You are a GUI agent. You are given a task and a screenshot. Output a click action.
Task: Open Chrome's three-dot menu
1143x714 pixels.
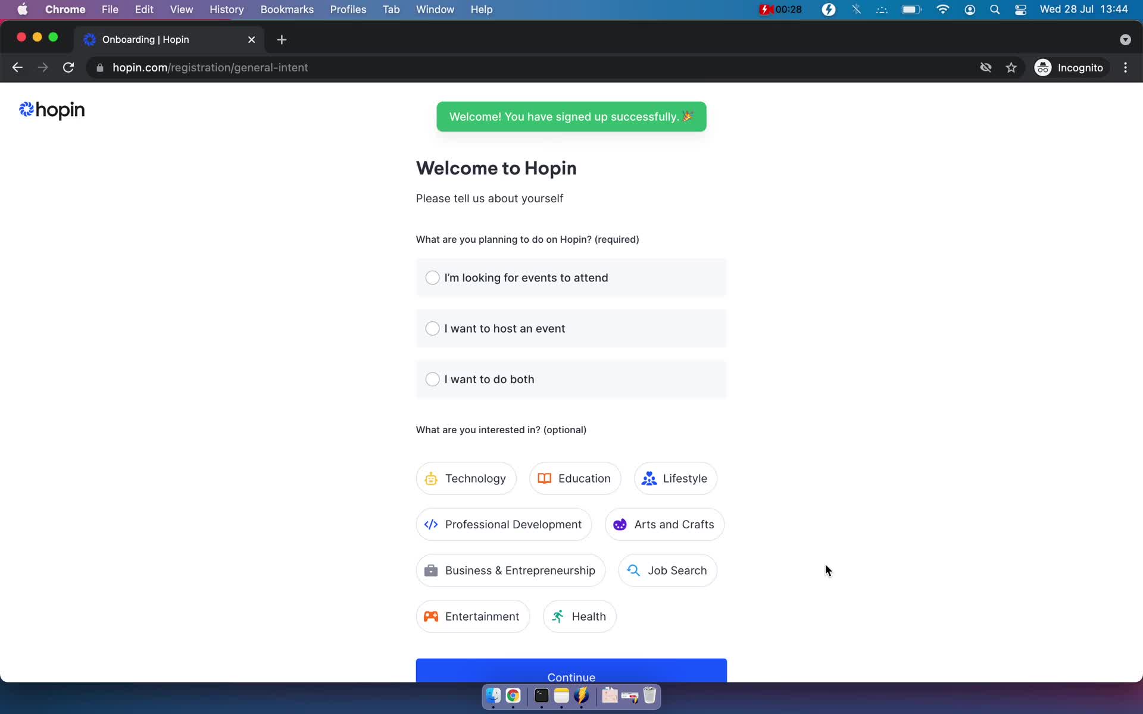pyautogui.click(x=1125, y=68)
